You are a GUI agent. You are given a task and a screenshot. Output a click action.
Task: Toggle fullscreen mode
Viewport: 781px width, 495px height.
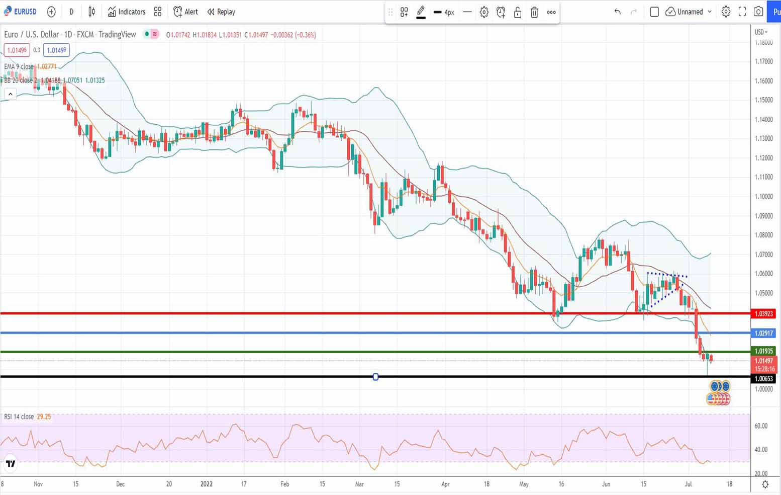tap(742, 12)
